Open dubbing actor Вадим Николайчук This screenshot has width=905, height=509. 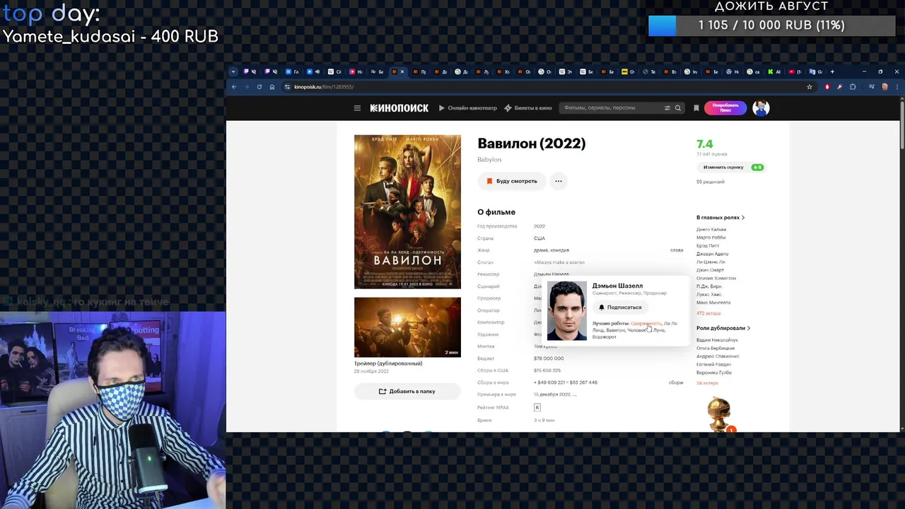click(x=717, y=340)
